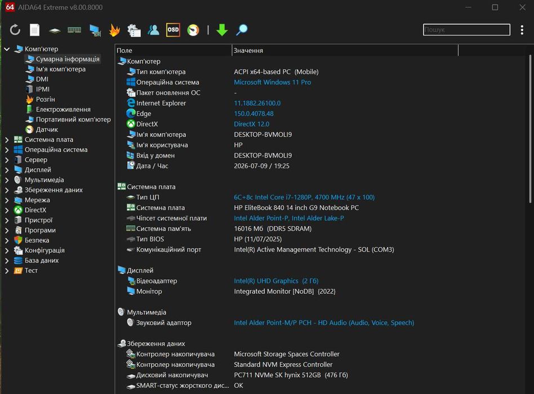534x394 pixels.
Task: Open the OSD panel toolbar icon
Action: click(173, 30)
